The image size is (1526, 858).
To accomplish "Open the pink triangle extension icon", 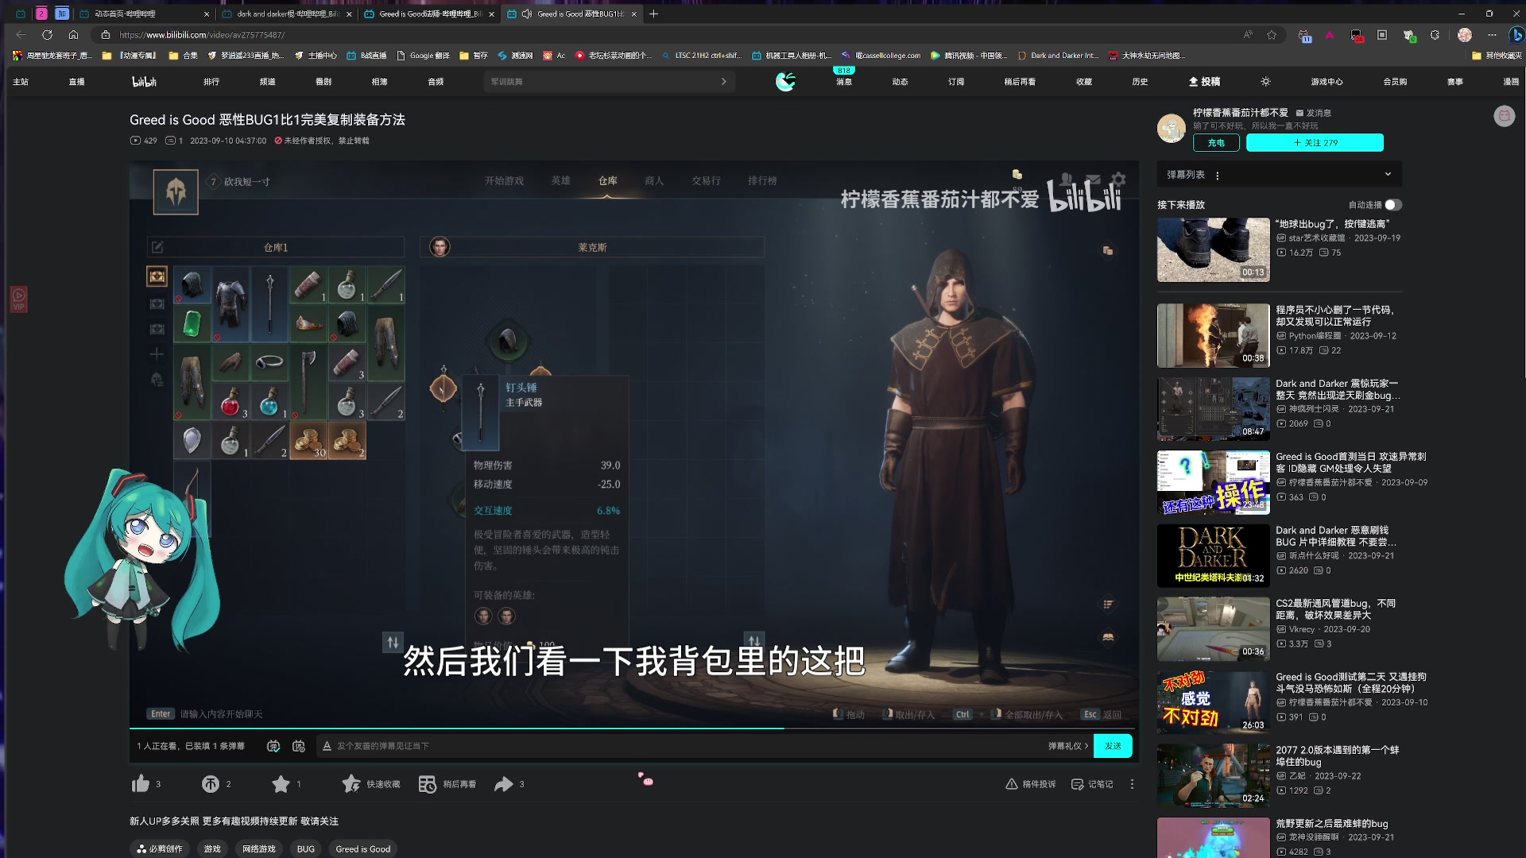I will pos(1329,35).
